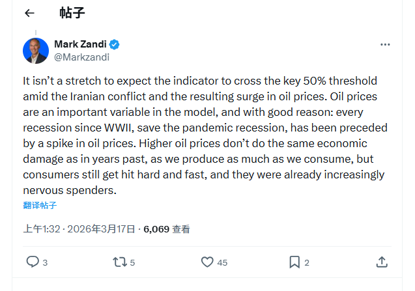This screenshot has width=415, height=291.
Task: Click the bookmark count number 2
Action: click(307, 262)
